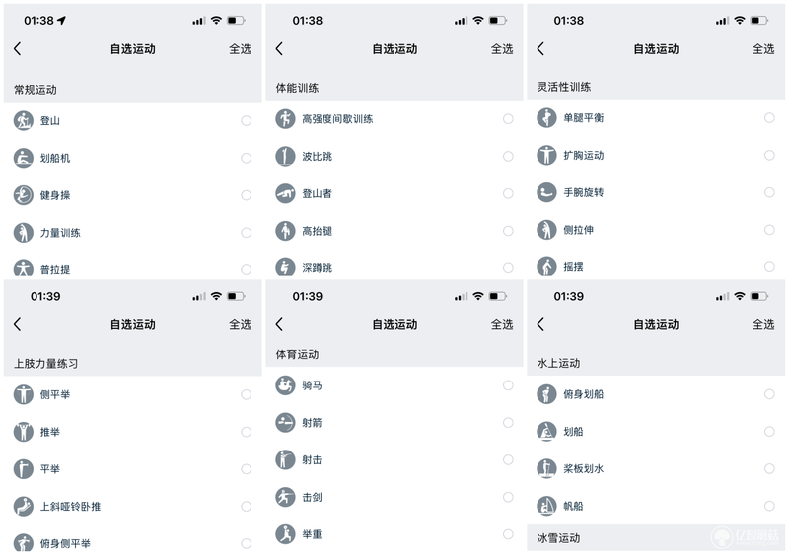The height and width of the screenshot is (555, 789).
Task: Tap the 波比跳 burpee icon
Action: click(285, 156)
